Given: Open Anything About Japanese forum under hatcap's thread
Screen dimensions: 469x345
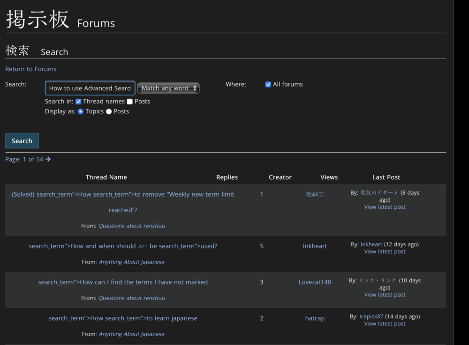Looking at the screenshot, I should [132, 334].
